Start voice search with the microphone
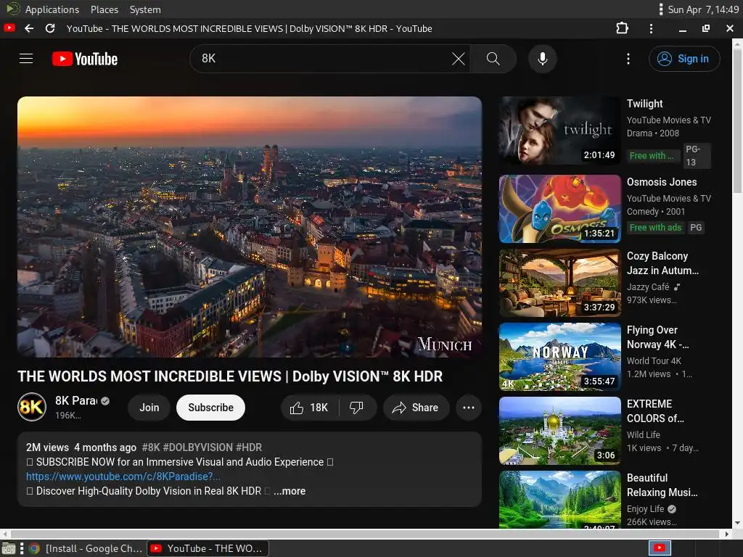Screen dimensions: 743x557 pos(543,59)
